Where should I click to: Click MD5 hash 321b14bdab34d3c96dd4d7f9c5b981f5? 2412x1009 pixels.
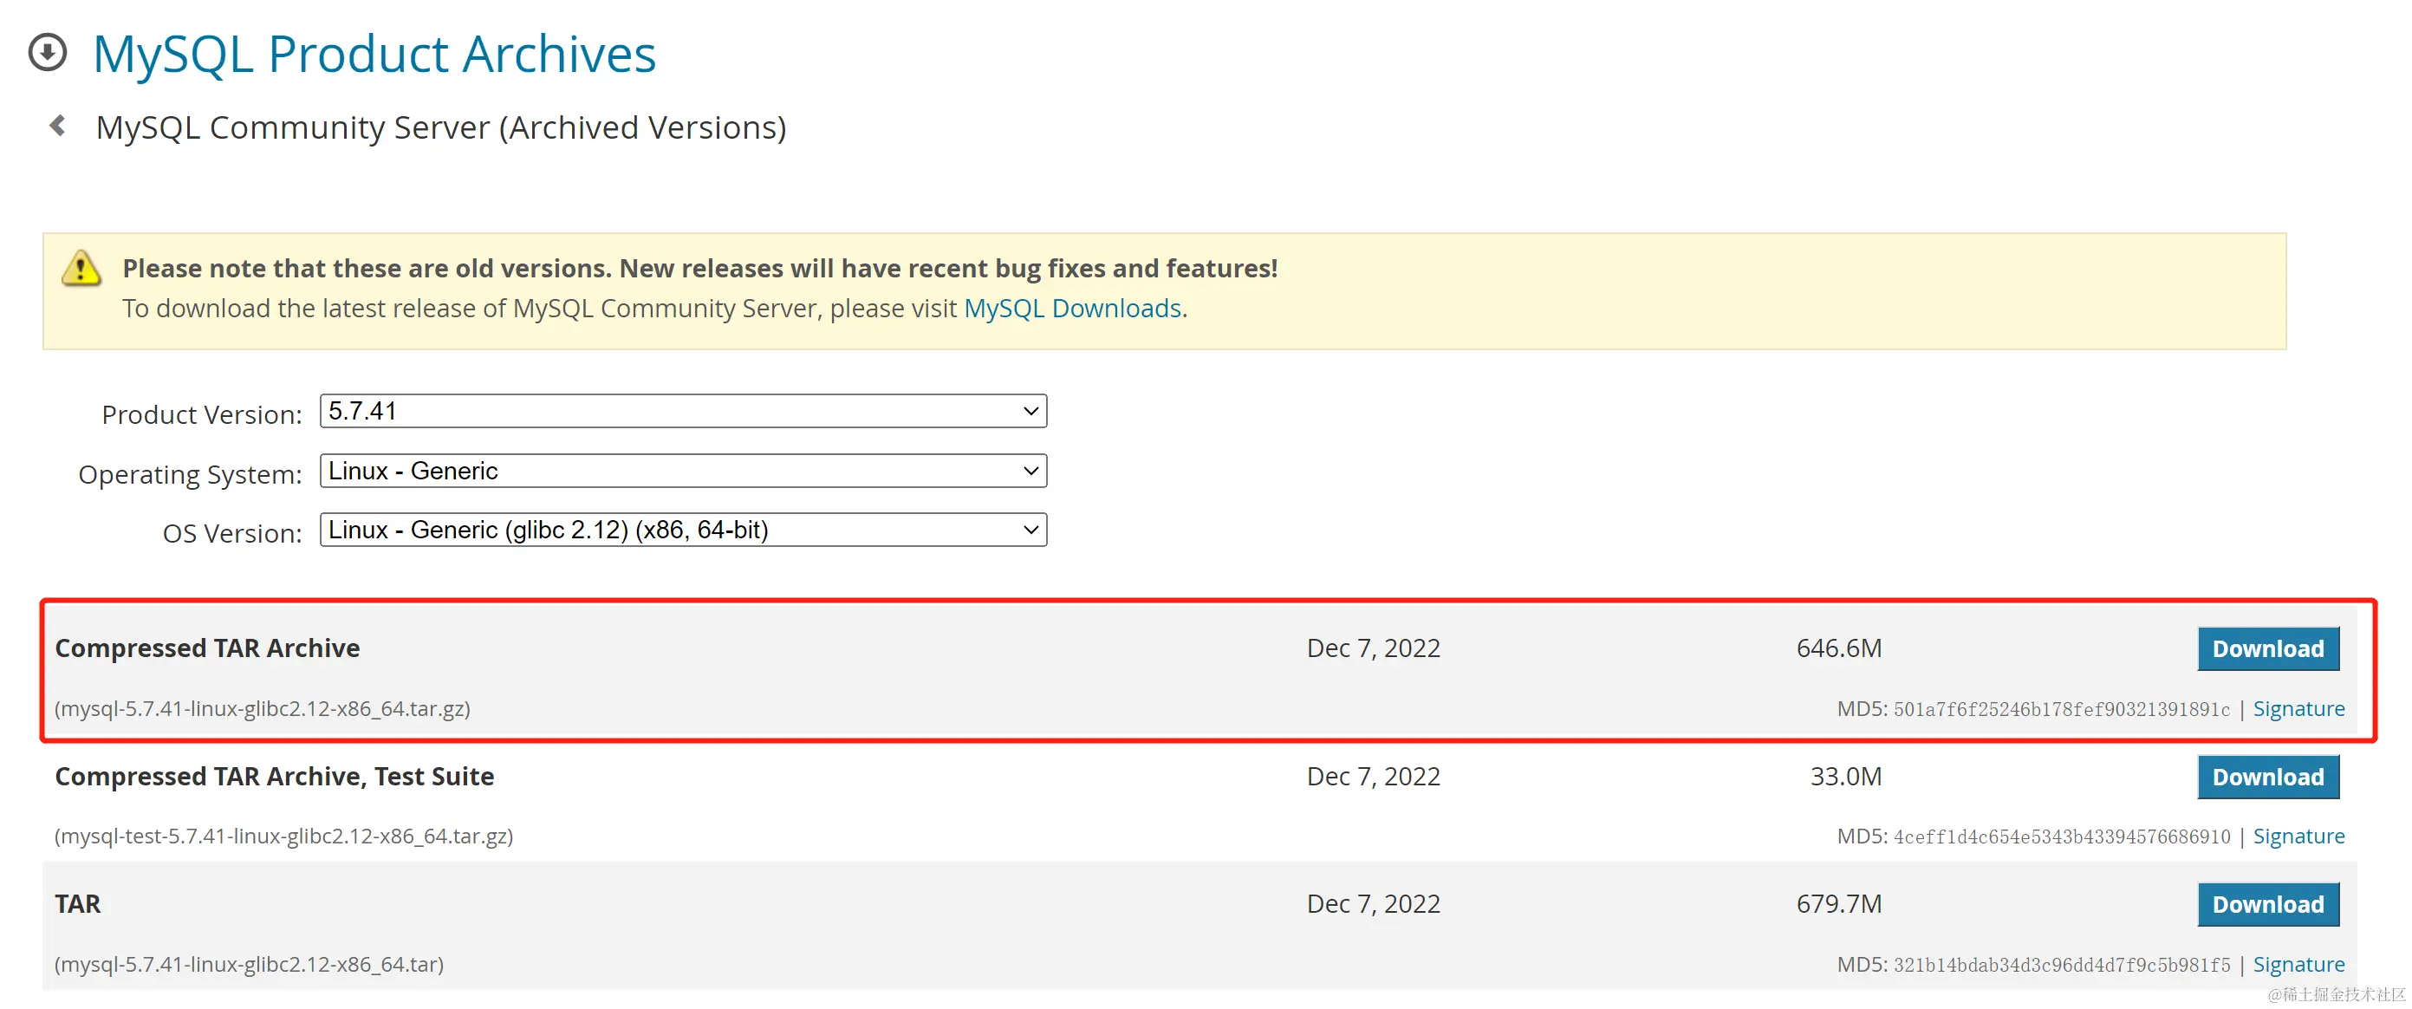point(2061,966)
